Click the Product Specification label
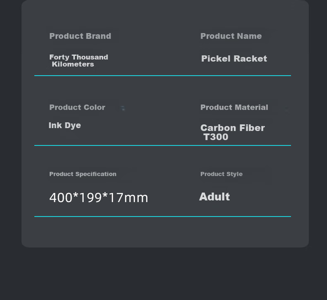This screenshot has height=300, width=327. click(x=83, y=174)
